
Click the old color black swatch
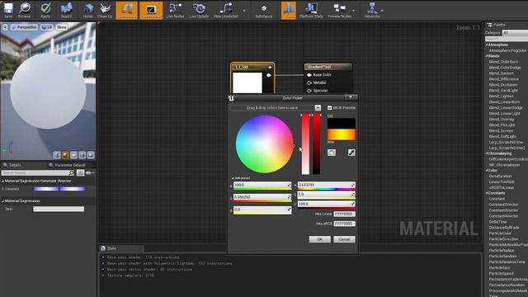click(341, 123)
